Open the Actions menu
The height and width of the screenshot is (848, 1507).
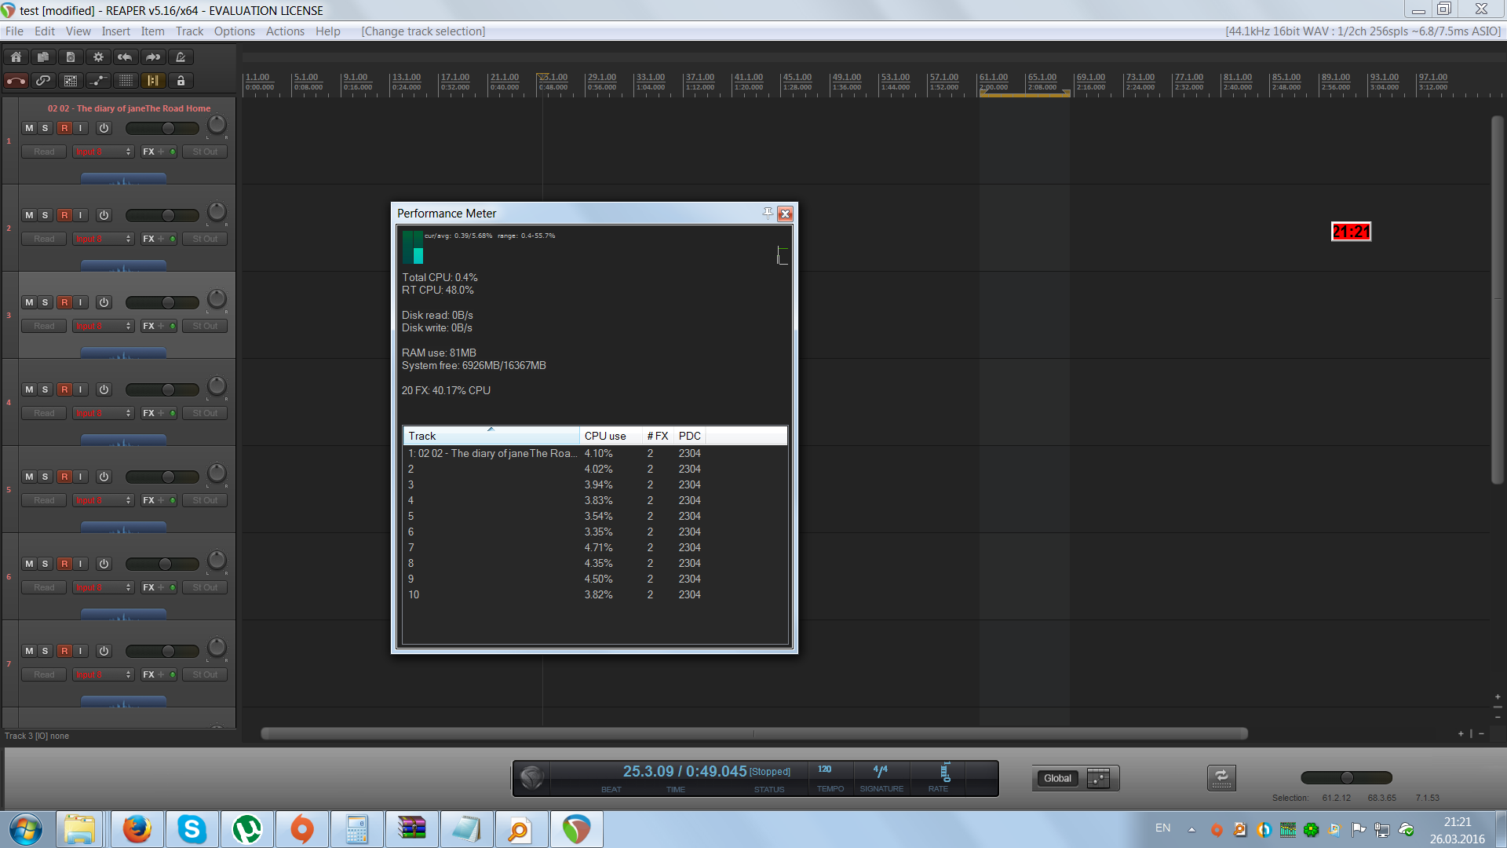[284, 31]
